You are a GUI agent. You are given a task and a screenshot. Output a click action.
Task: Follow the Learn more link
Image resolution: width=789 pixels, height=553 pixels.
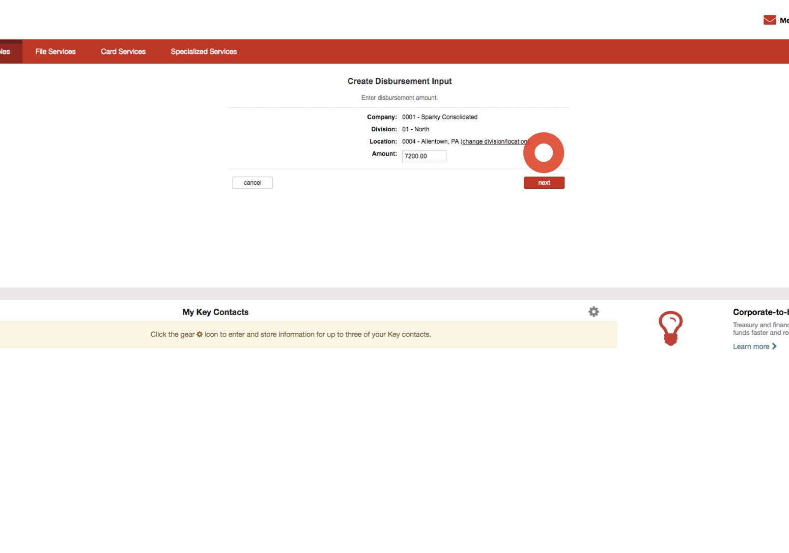[750, 346]
